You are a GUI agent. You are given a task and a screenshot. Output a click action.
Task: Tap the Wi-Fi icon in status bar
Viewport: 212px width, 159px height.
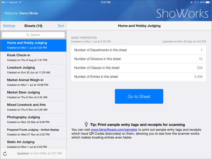20,2
